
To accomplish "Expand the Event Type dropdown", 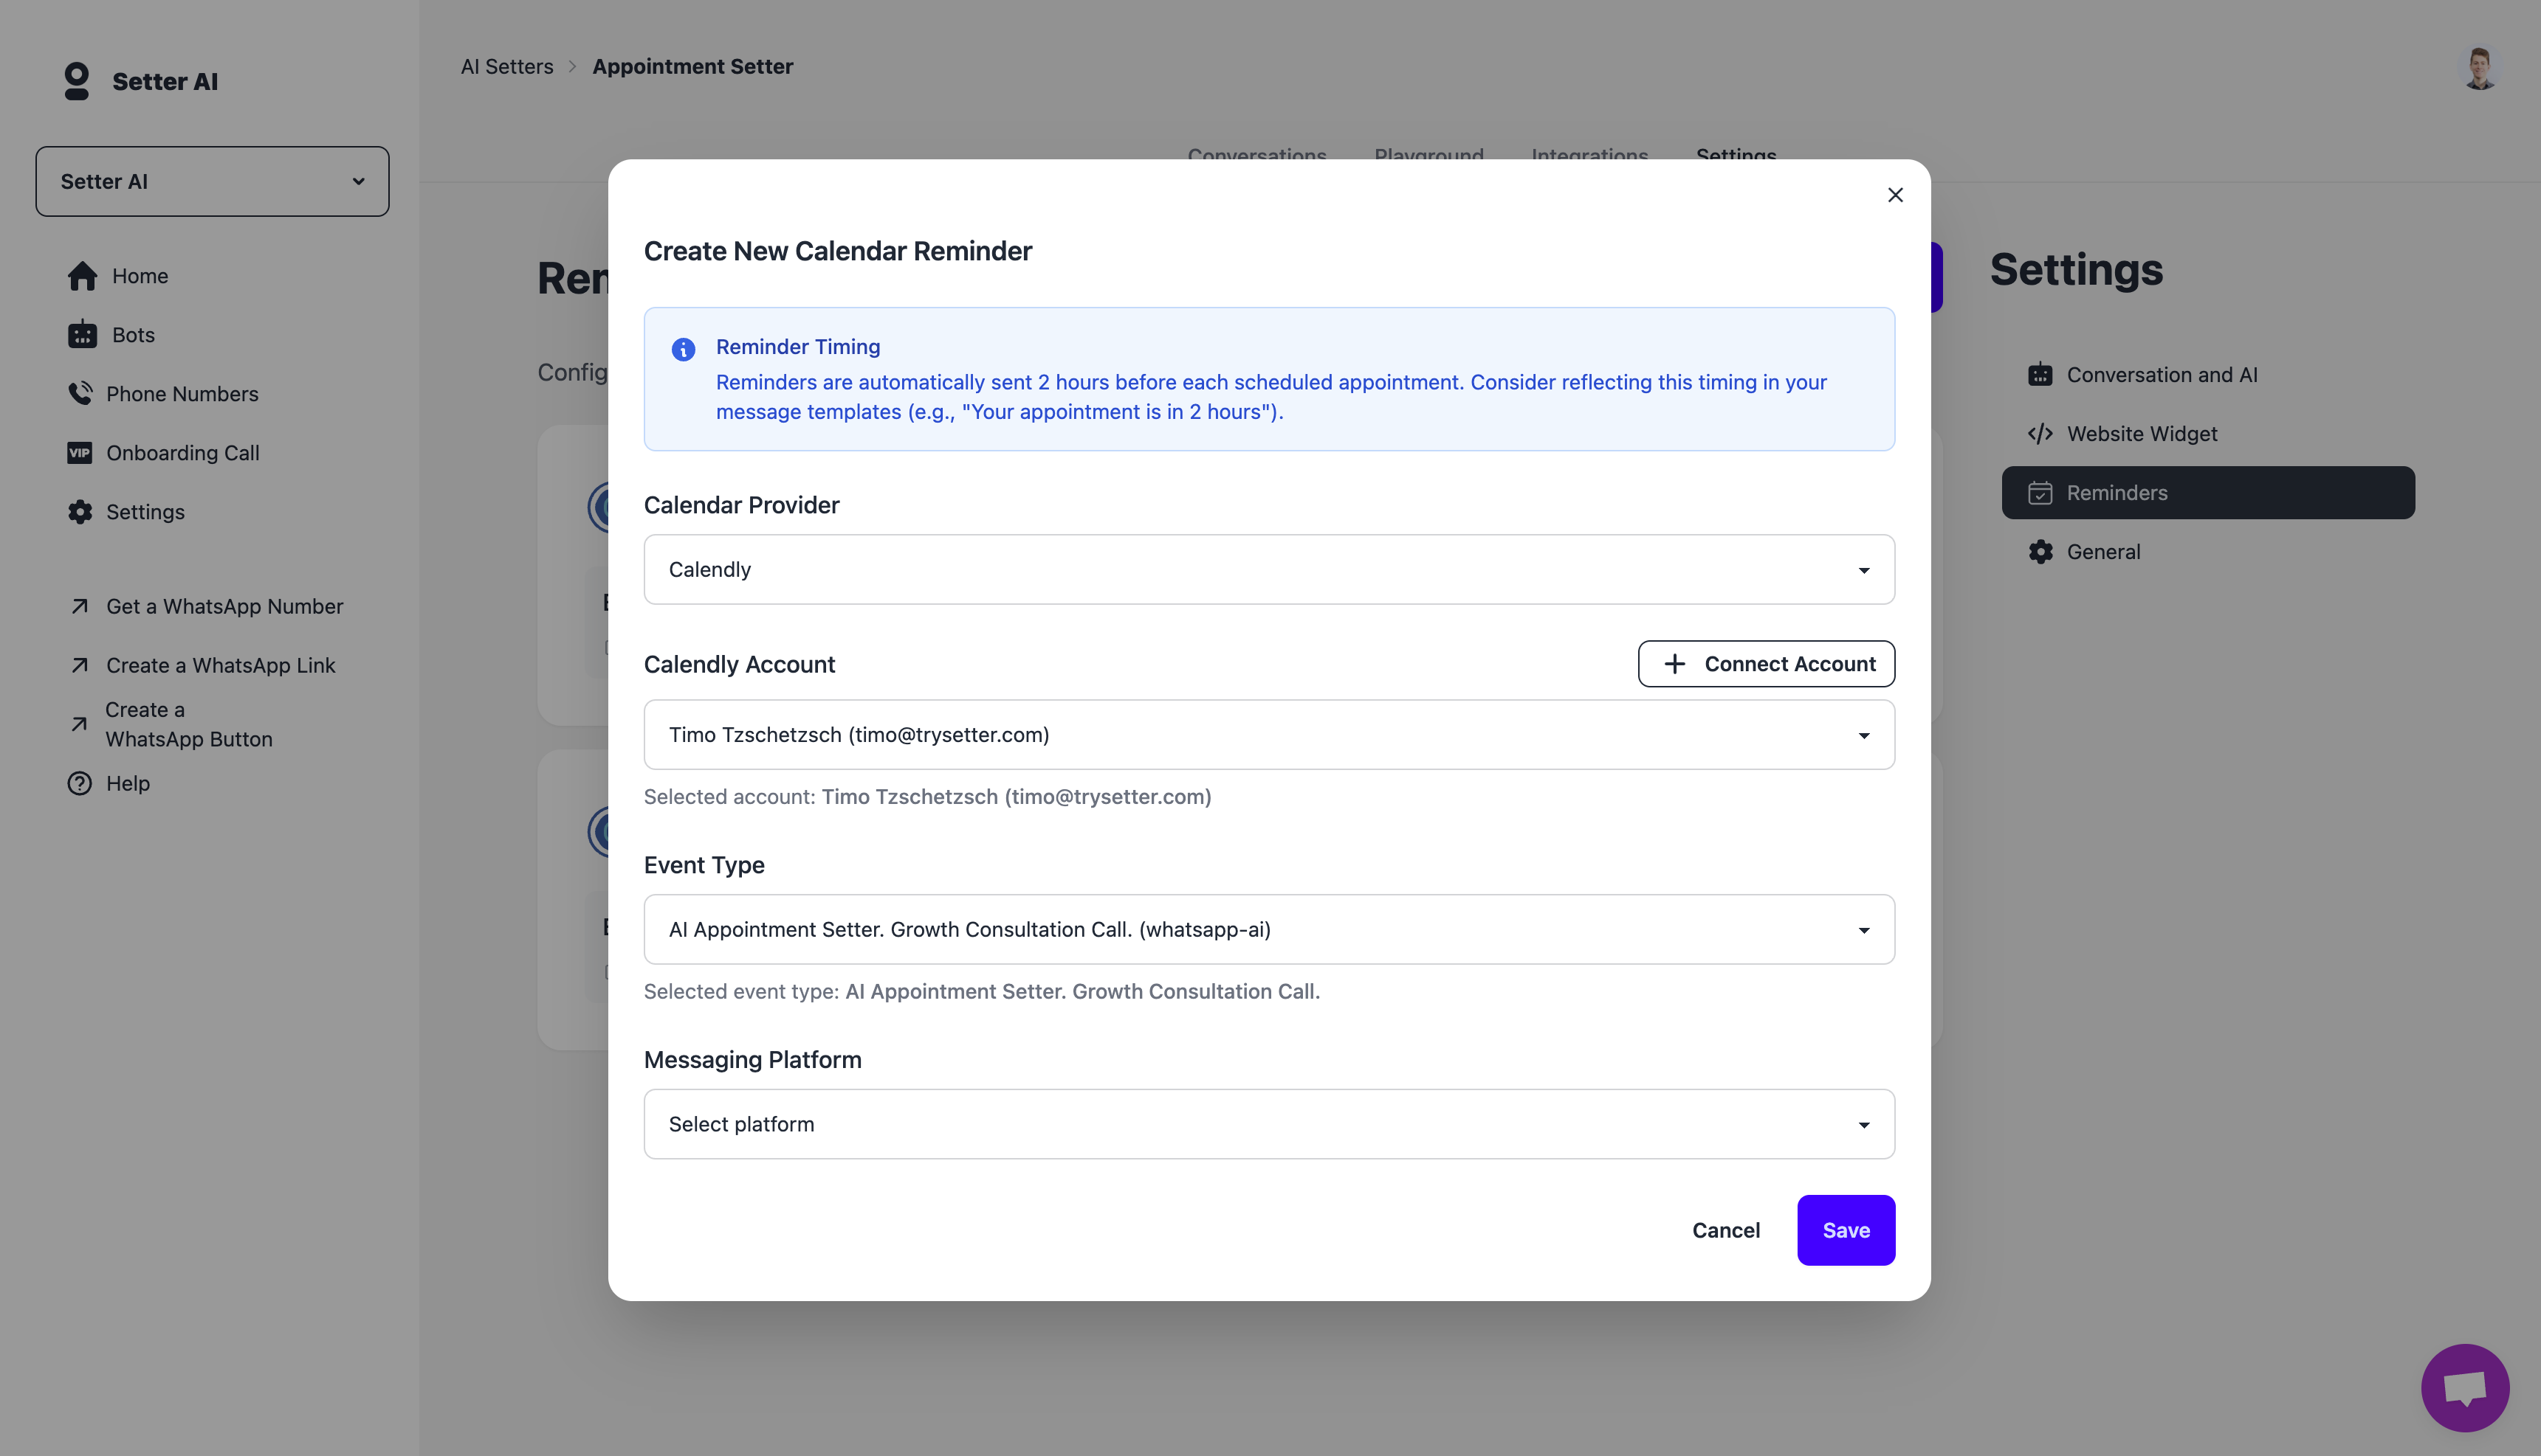I will (1268, 930).
